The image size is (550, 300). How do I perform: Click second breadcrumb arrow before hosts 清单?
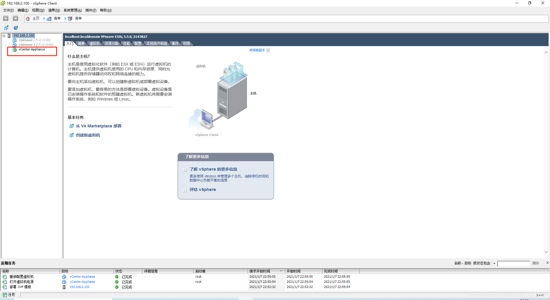[x=65, y=19]
